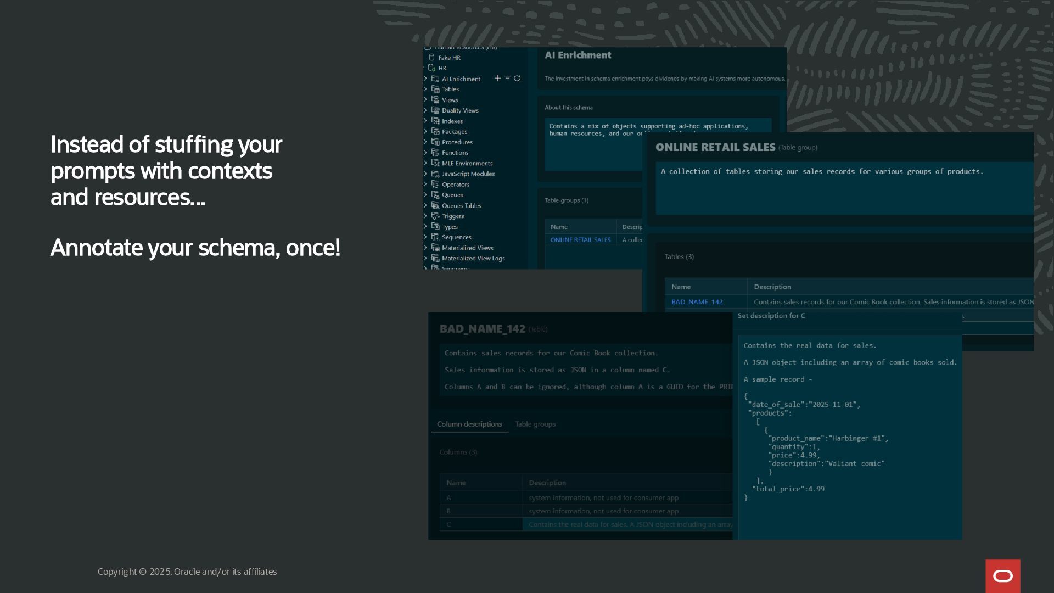Expand the Materialized Views tree node
The height and width of the screenshot is (593, 1054).
pos(425,248)
